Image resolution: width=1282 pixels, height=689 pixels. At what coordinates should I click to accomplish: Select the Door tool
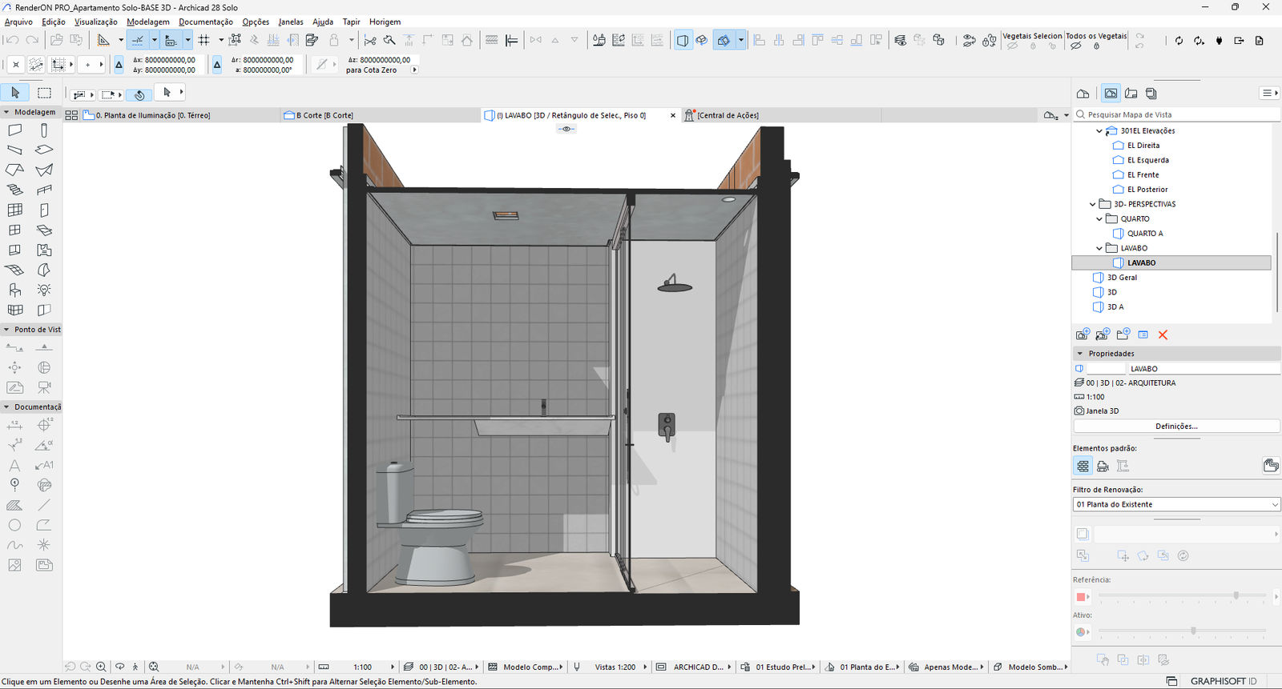(x=44, y=210)
